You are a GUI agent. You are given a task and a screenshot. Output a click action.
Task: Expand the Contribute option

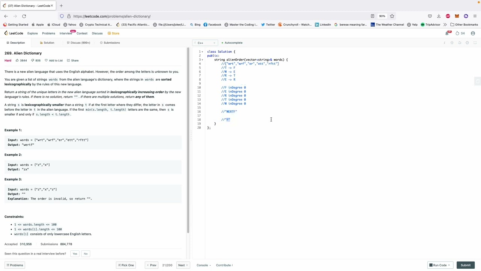[224, 265]
